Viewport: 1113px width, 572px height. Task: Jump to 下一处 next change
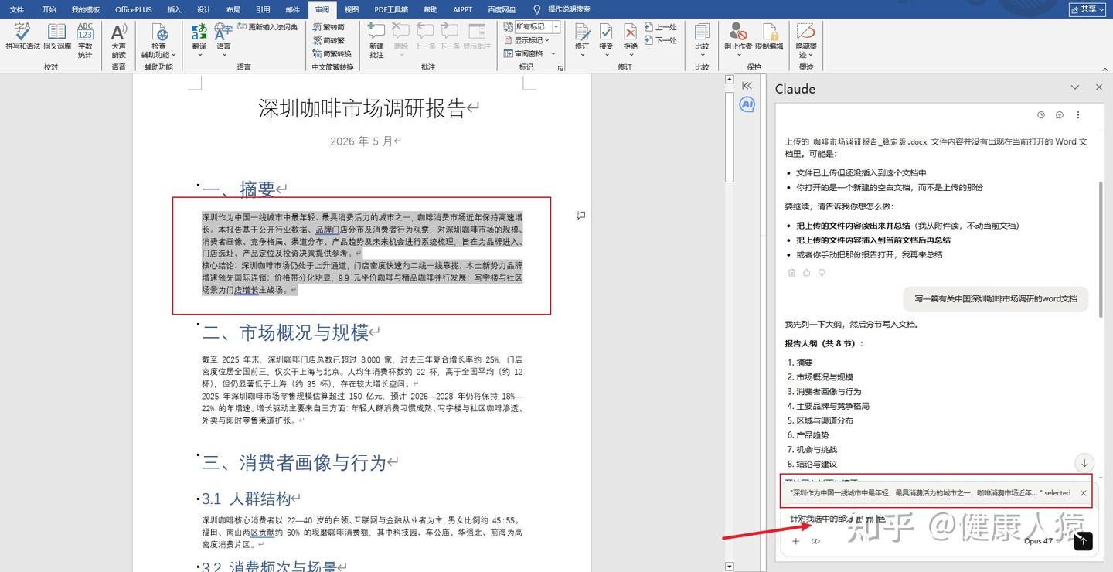pyautogui.click(x=660, y=40)
